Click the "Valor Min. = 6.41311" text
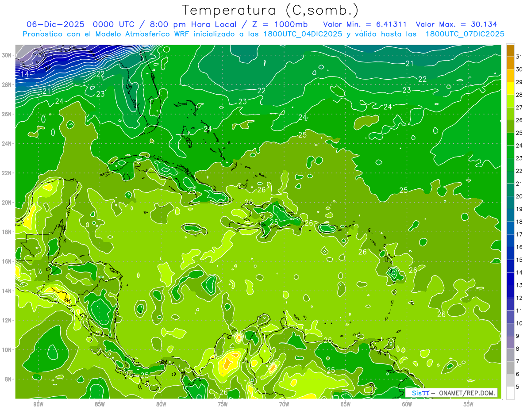The image size is (531, 410). click(x=365, y=24)
